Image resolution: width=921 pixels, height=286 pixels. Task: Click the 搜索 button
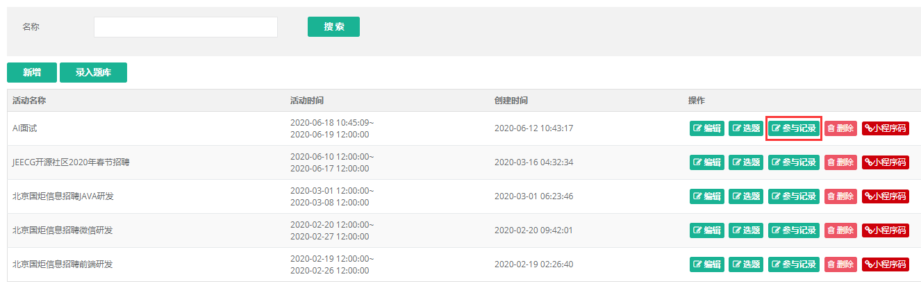[333, 27]
